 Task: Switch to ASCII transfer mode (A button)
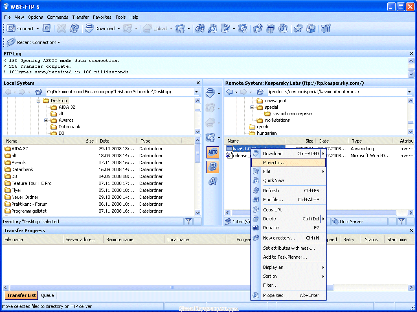213,181
